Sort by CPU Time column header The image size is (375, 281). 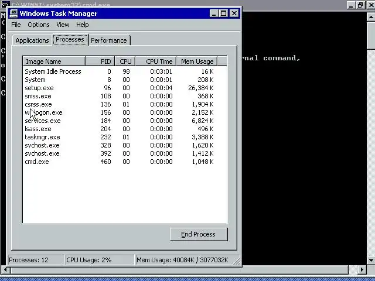click(x=156, y=61)
